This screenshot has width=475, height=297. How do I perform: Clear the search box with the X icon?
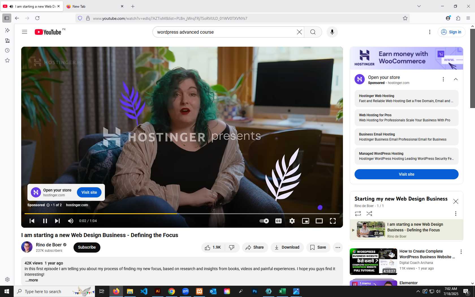tap(299, 32)
